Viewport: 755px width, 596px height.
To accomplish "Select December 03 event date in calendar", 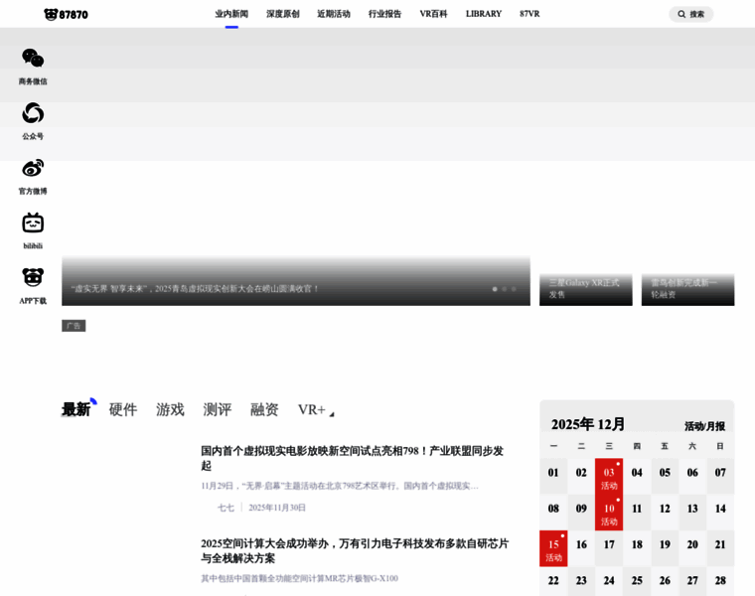I will (x=609, y=477).
